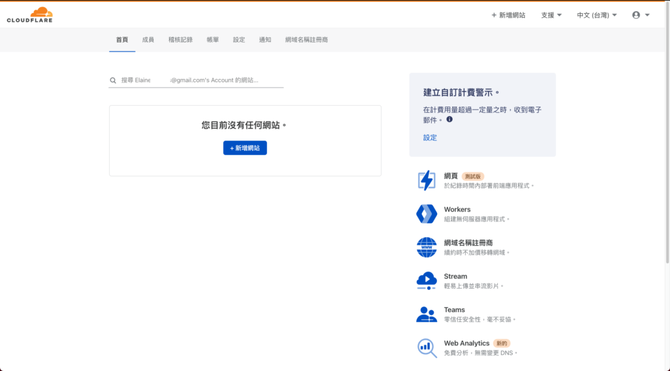Expand the 中文 (台灣) language dropdown
Image resolution: width=670 pixels, height=371 pixels.
pyautogui.click(x=597, y=15)
